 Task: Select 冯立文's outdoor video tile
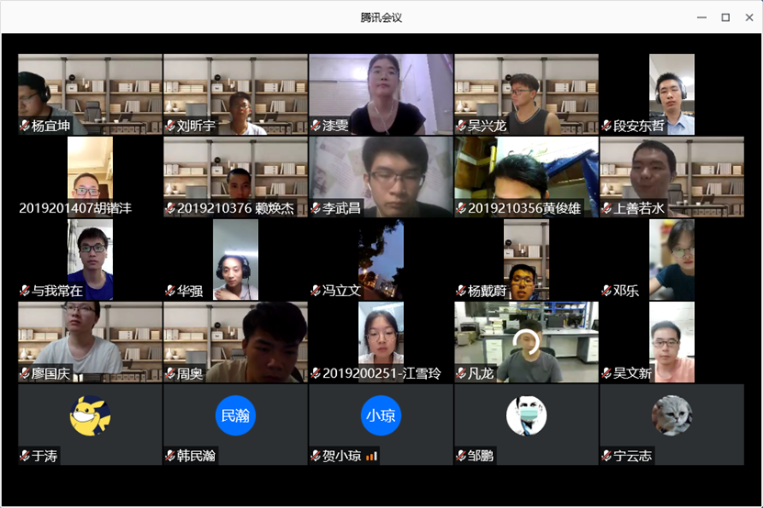(381, 260)
